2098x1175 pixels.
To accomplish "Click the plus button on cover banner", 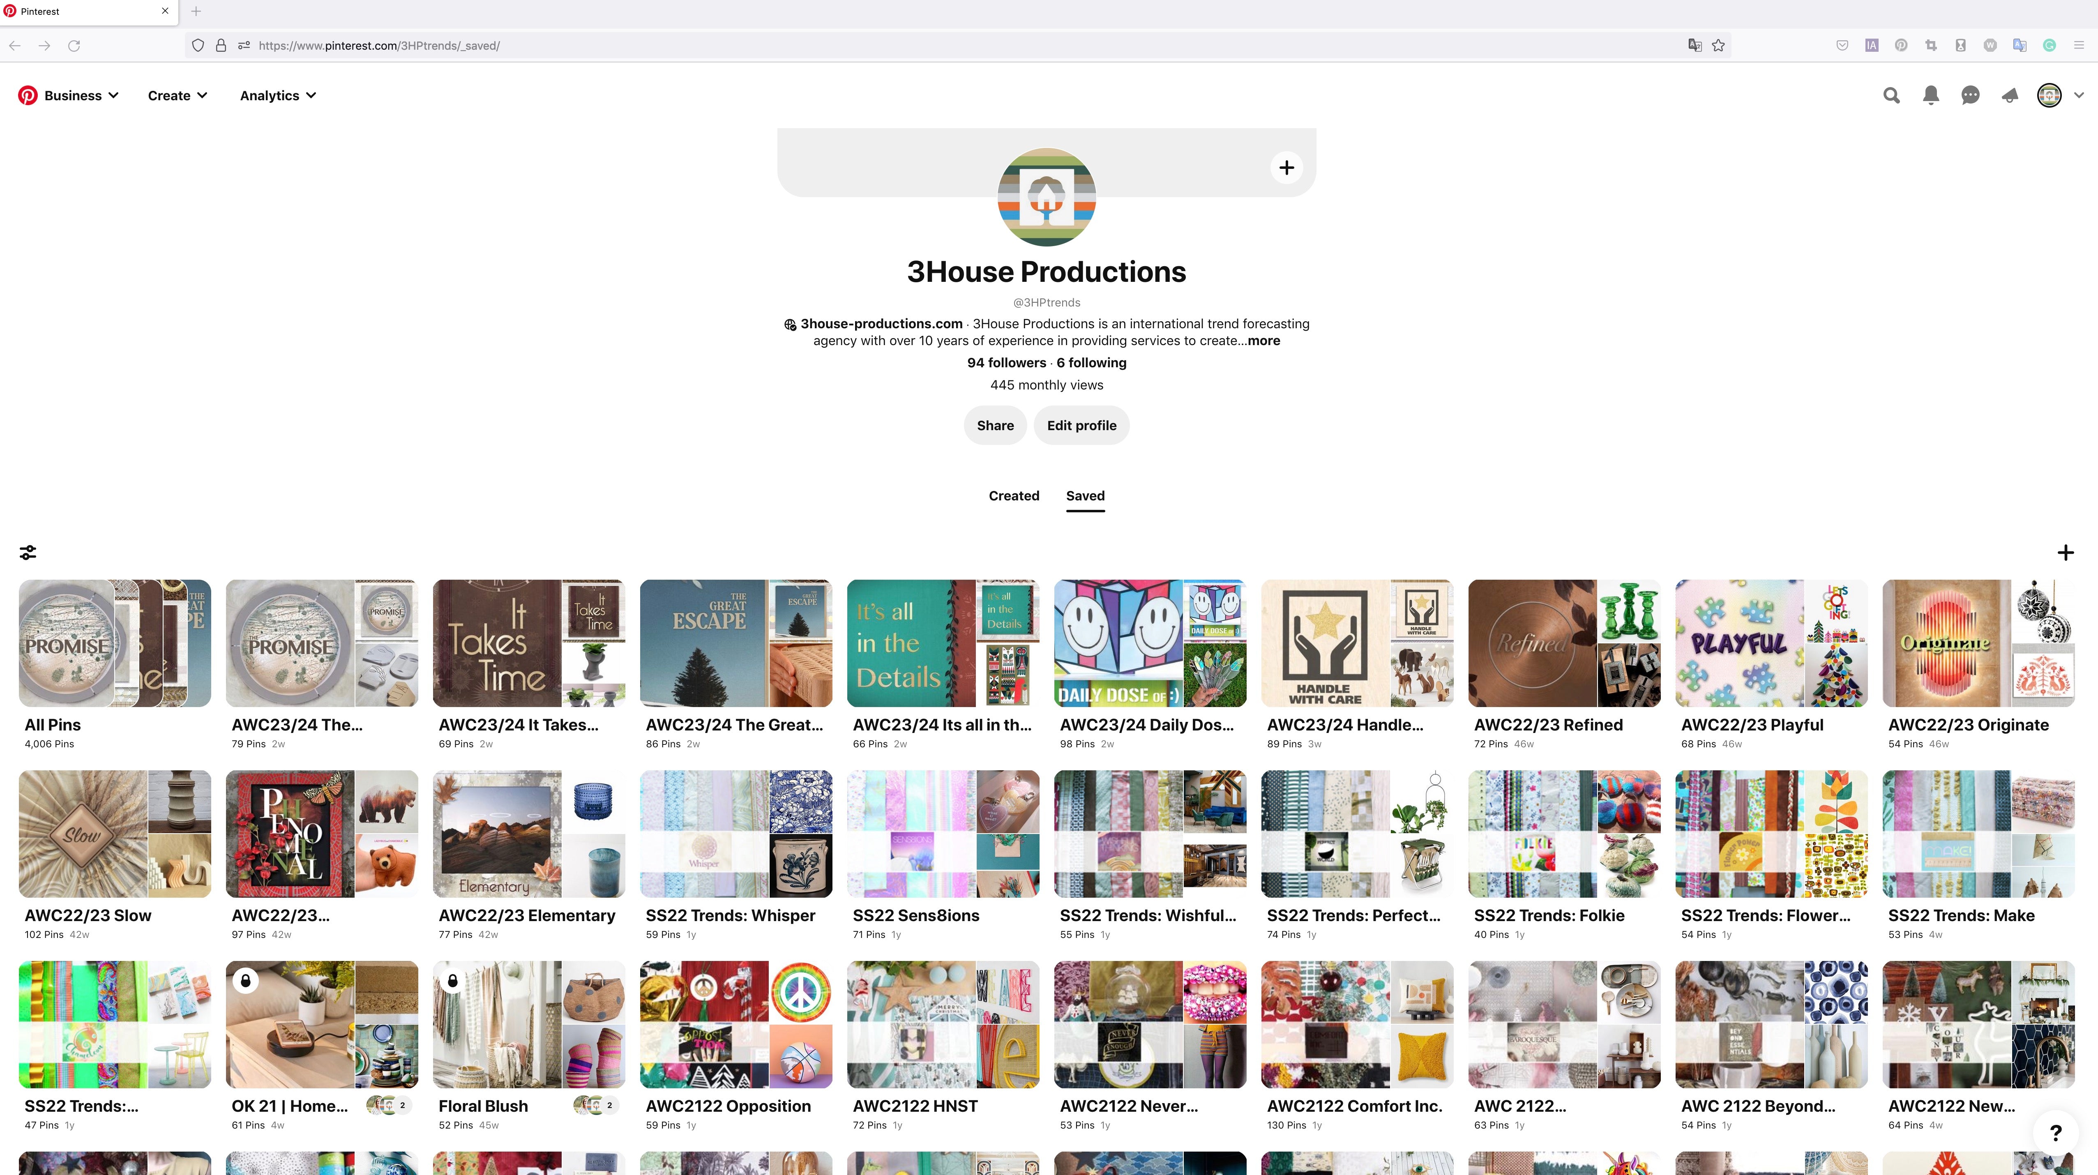I will coord(1287,168).
